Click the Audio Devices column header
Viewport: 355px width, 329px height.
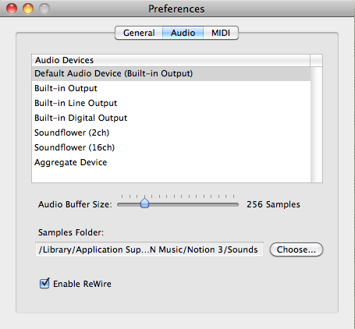point(171,60)
